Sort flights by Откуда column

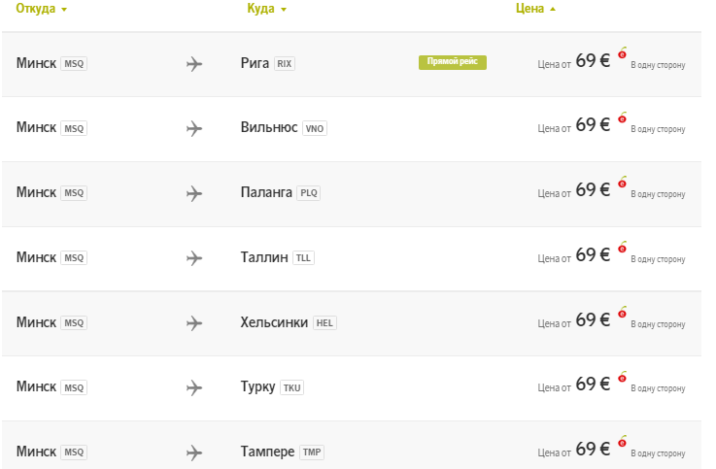click(x=42, y=9)
